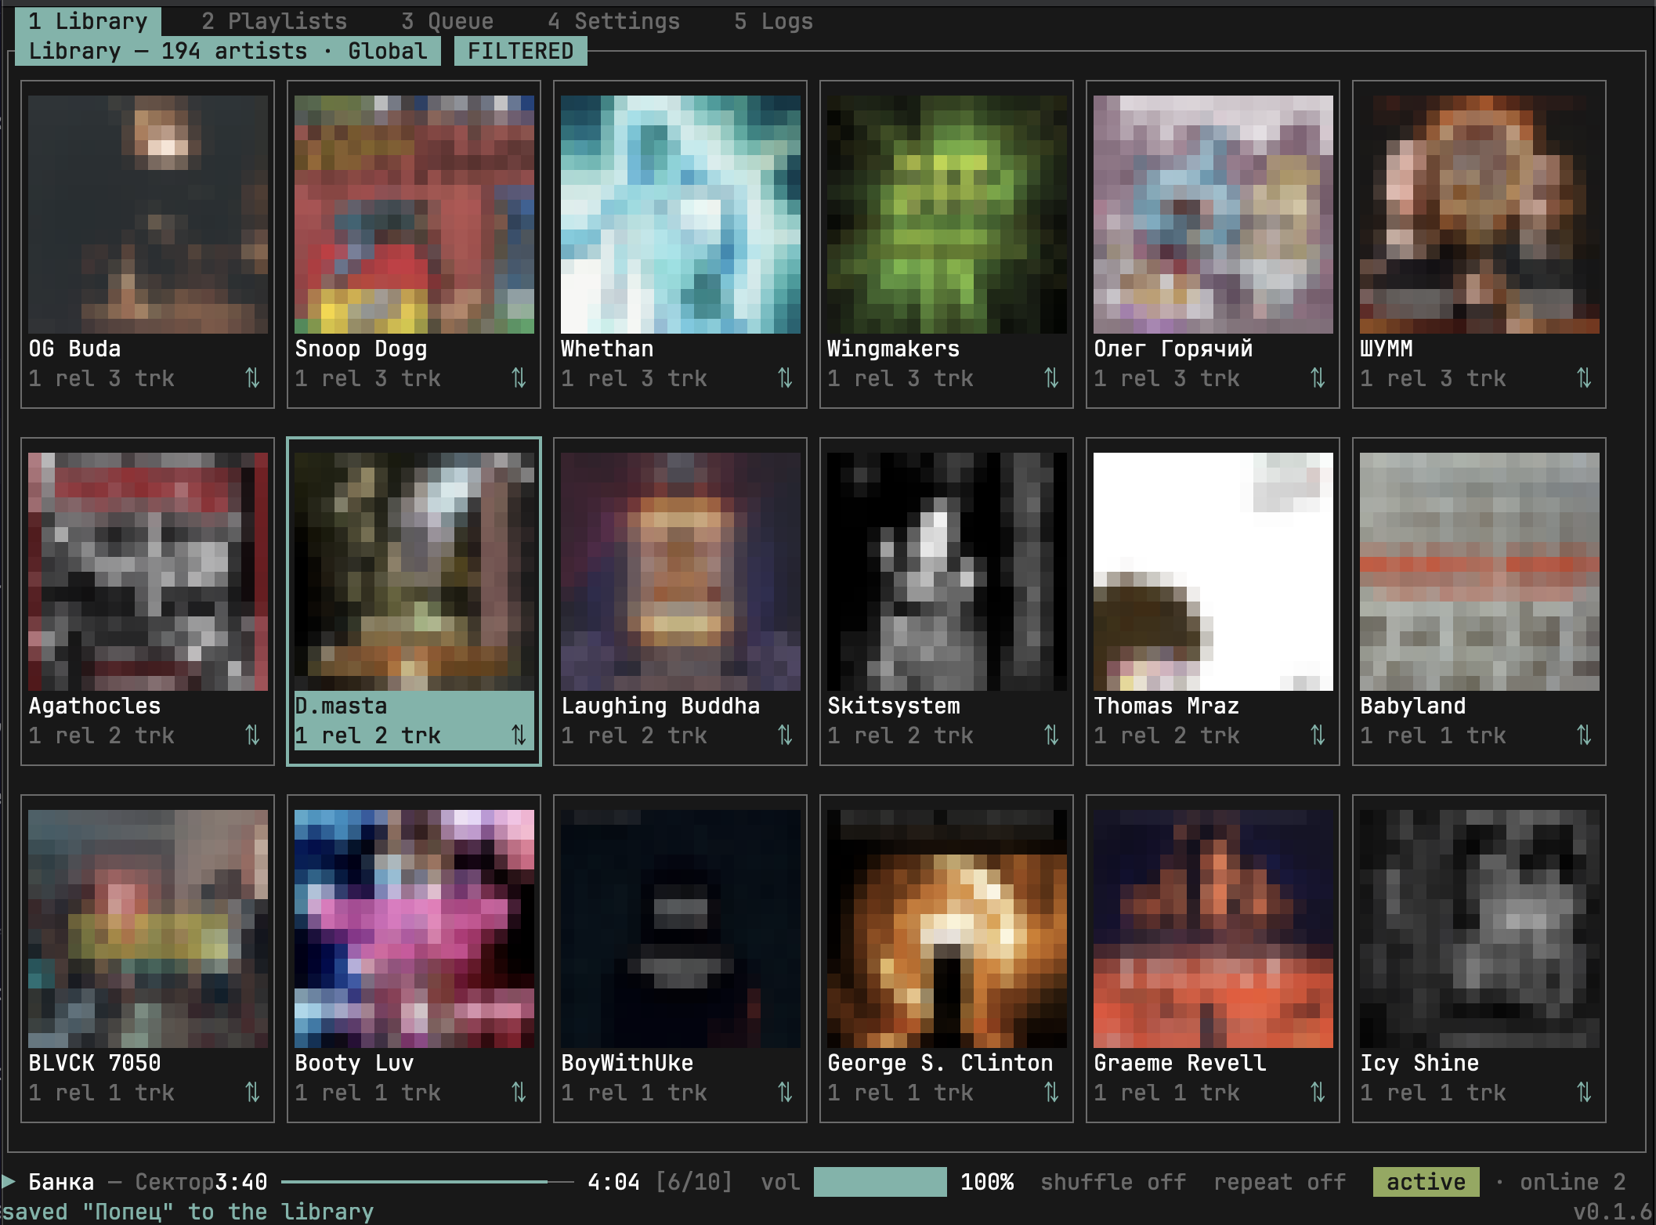Select OG Buda album artwork
The image size is (1656, 1225).
[x=148, y=215]
